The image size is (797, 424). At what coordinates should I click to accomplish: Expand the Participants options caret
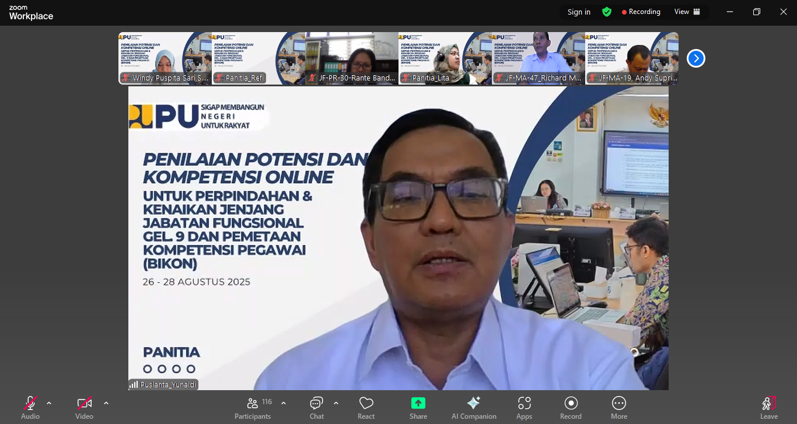[284, 403]
